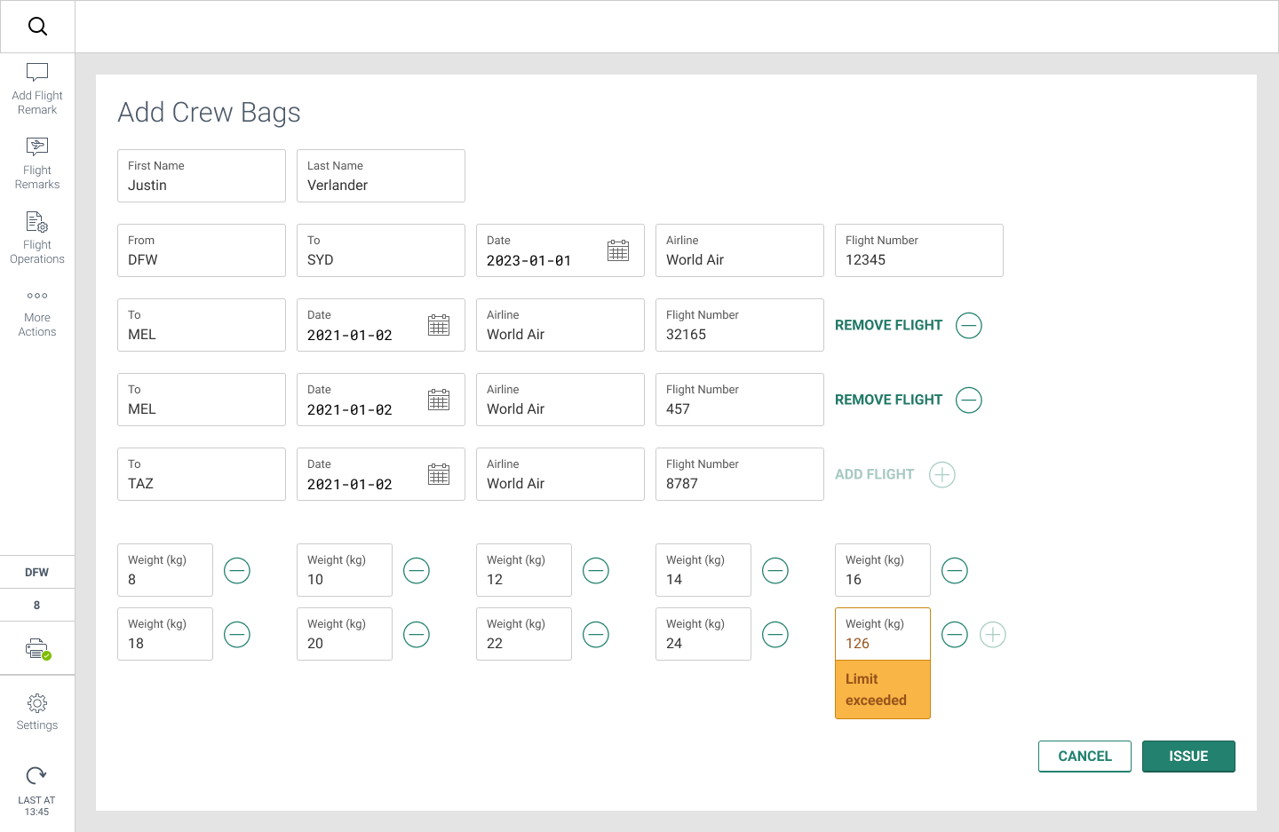1279x832 pixels.
Task: Remove the 126 kg bag
Action: (955, 635)
